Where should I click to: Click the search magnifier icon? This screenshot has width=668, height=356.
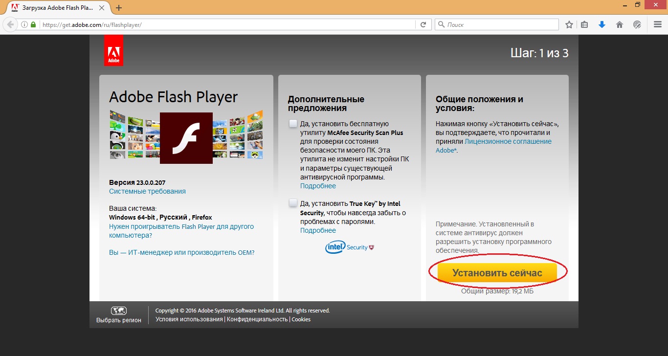(x=441, y=24)
